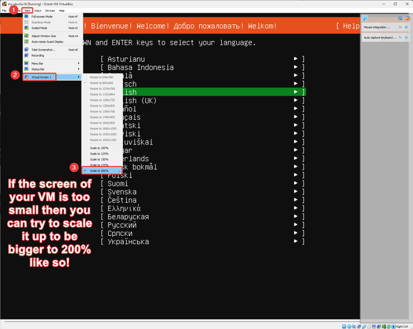Toggle the notification center speech-bubble icon
413x329 pixels.
pyautogui.click(x=365, y=18)
